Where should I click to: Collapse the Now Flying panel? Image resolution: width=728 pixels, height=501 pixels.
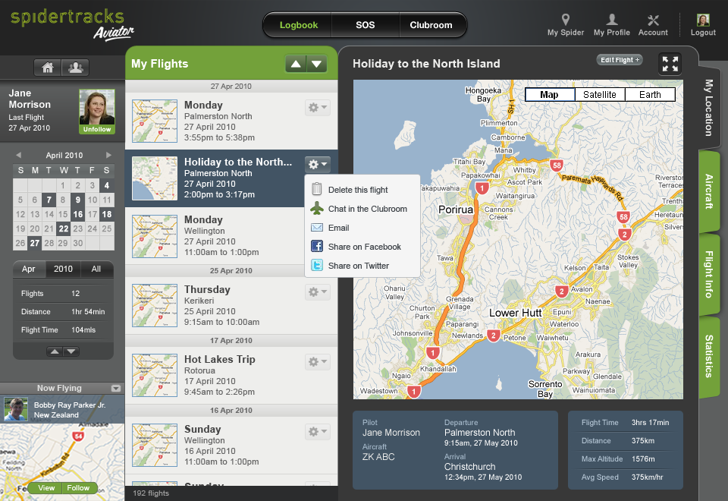[115, 388]
